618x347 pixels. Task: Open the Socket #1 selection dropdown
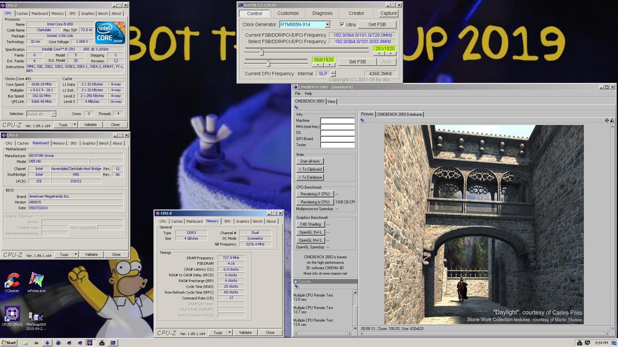(x=53, y=114)
